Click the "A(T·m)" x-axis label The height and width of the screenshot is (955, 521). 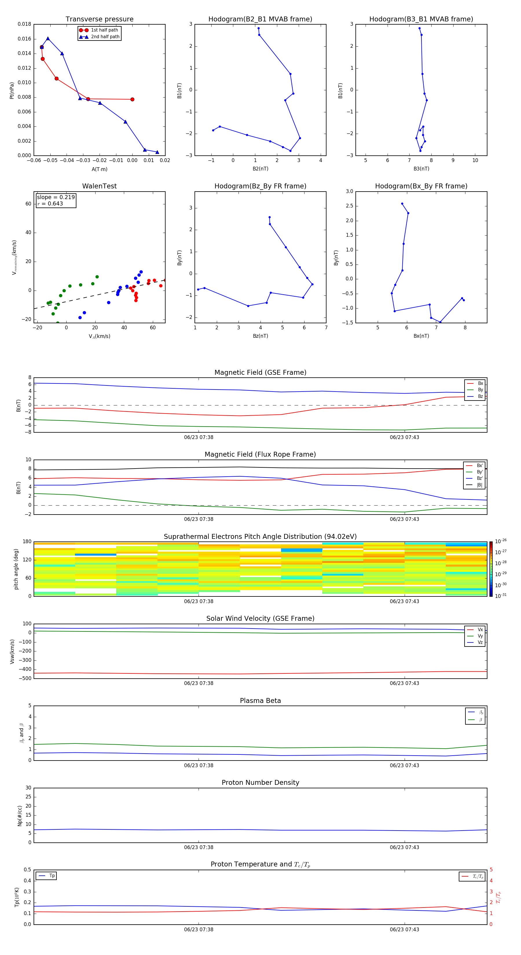[99, 169]
